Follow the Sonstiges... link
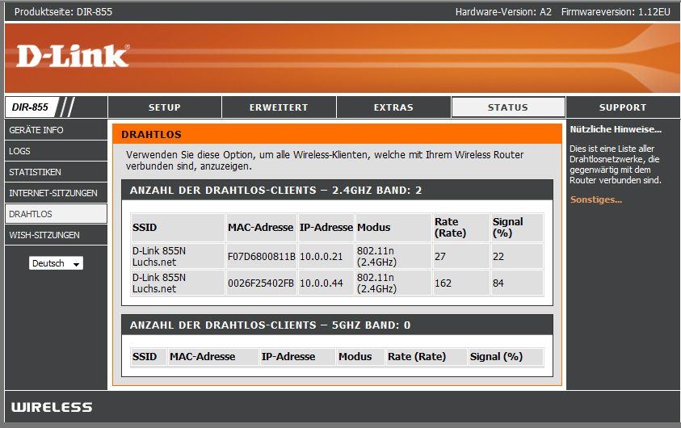Screen dimensions: 681x428 click(x=596, y=199)
